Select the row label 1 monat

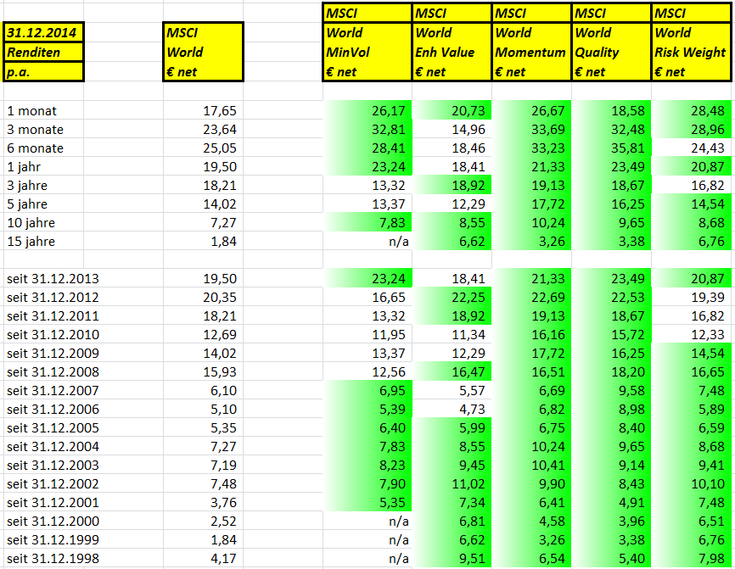point(31,111)
